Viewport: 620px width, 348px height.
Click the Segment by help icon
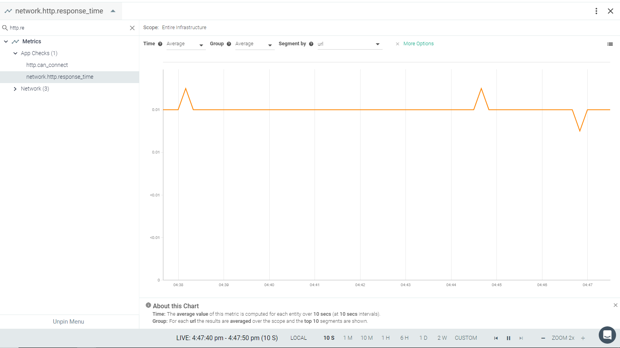pos(311,44)
